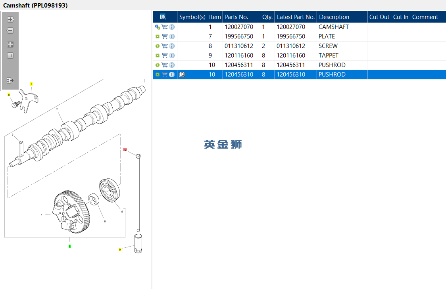Click gear icon for PUSHROD 120456310 row
The width and height of the screenshot is (446, 289).
click(158, 75)
